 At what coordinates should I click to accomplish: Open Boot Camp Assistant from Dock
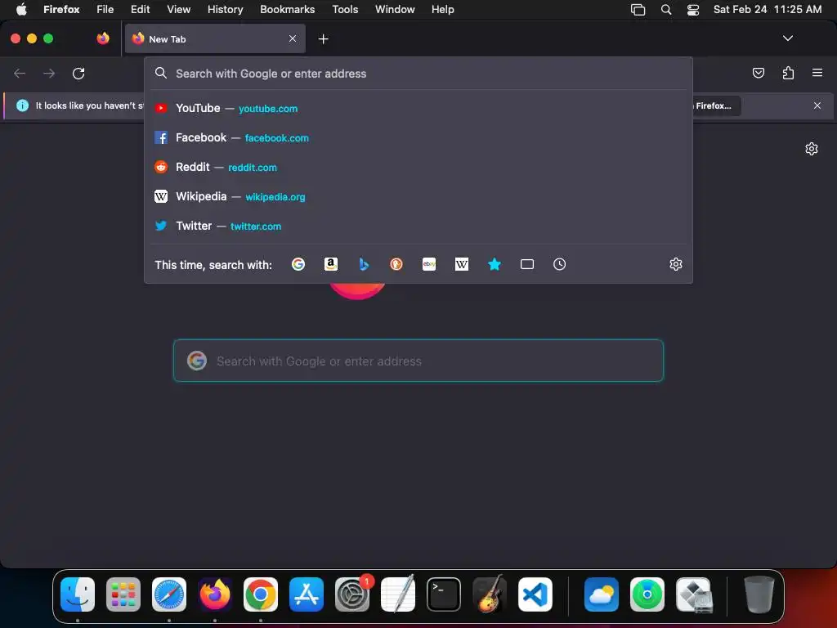[x=694, y=594]
